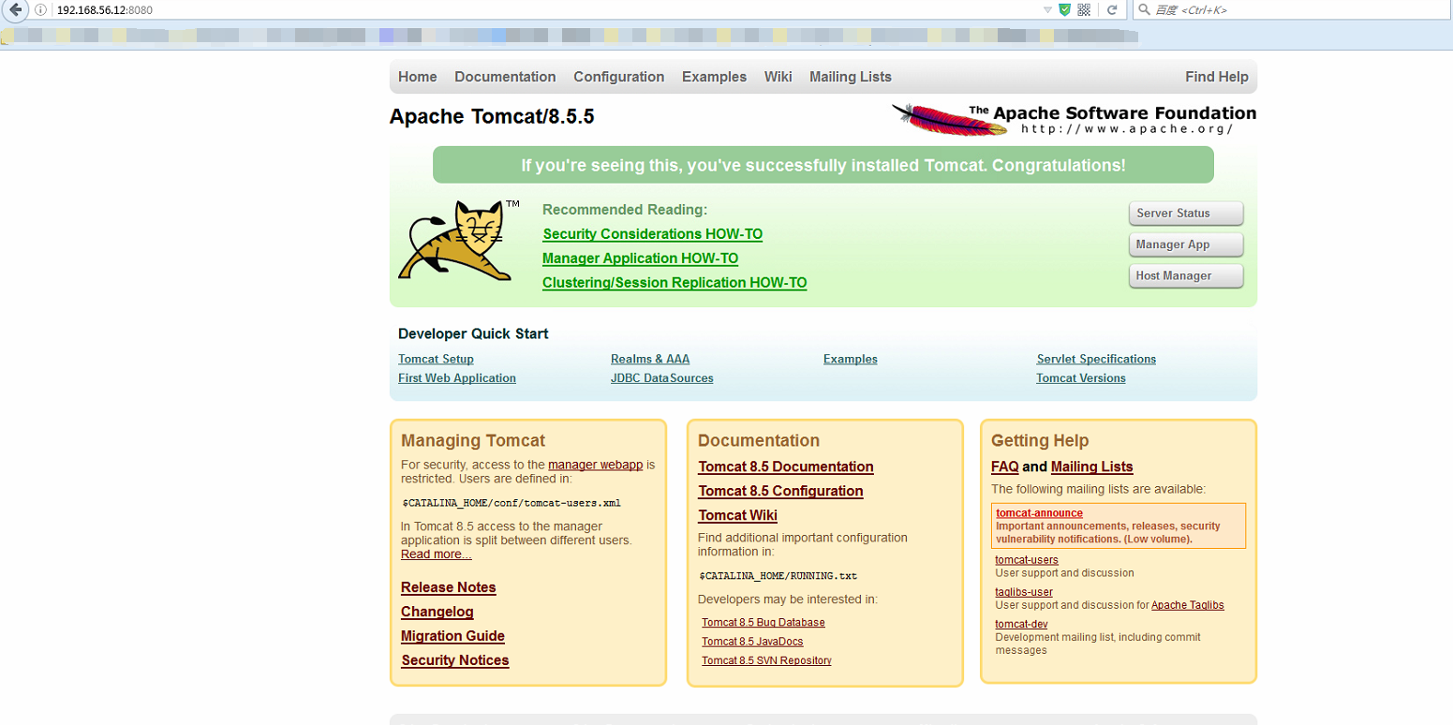
Task: Click the $CATALINA_HOME/RUNNING.txt path text
Action: (778, 576)
